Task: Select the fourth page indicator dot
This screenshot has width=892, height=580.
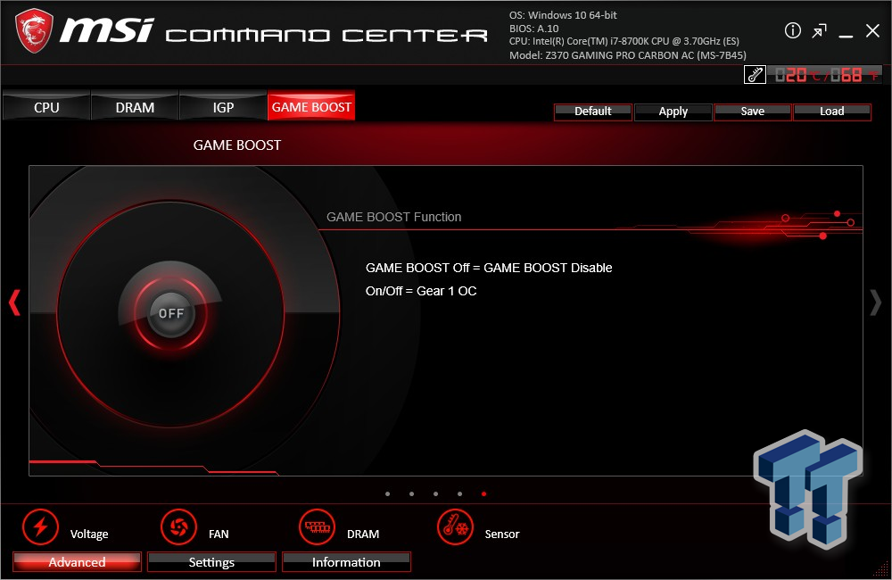Action: [x=459, y=494]
